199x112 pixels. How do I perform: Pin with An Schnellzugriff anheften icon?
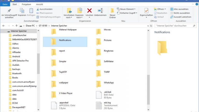(x=10, y=10)
